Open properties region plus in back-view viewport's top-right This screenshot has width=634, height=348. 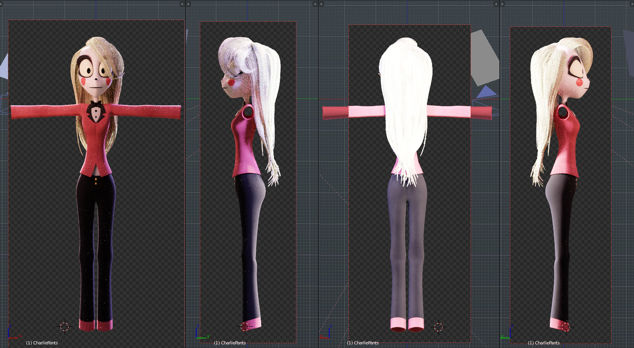496,3
